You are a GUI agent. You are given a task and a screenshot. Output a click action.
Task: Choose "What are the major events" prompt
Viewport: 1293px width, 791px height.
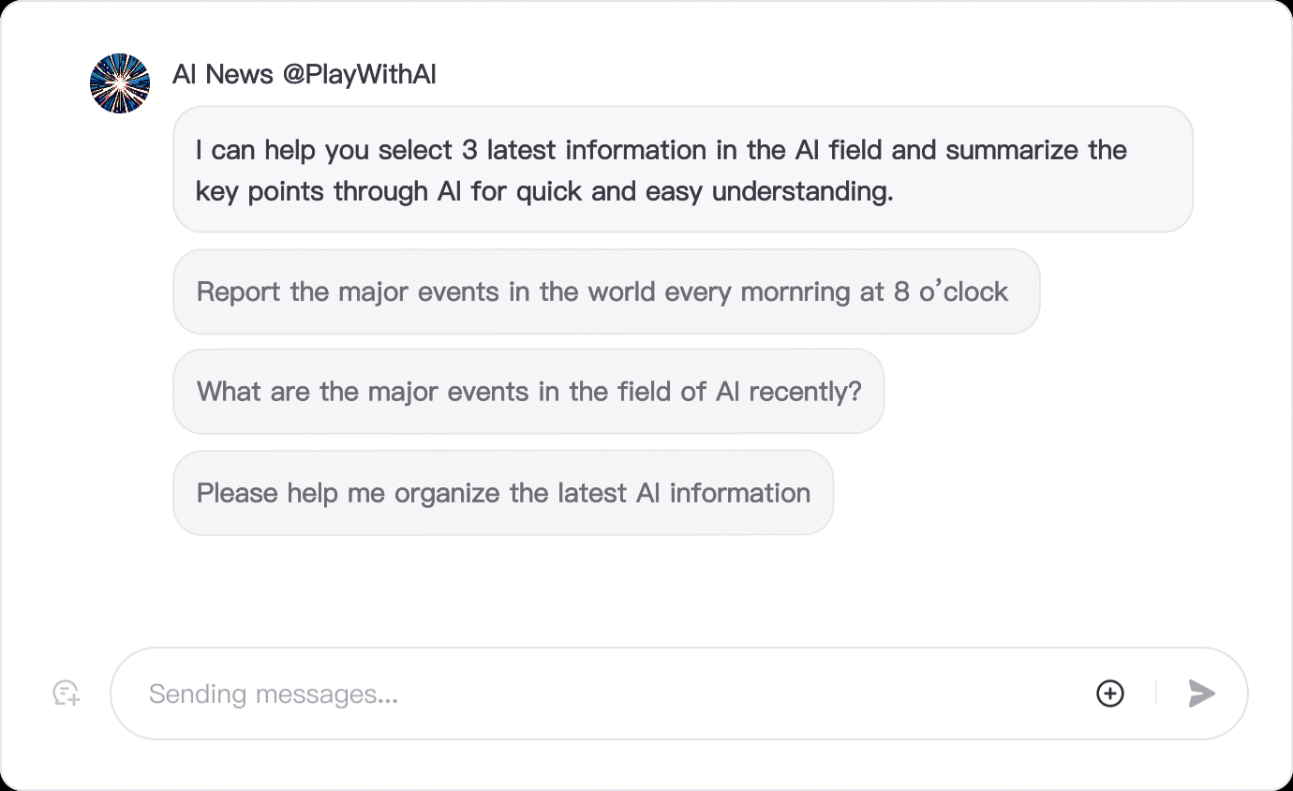tap(528, 392)
